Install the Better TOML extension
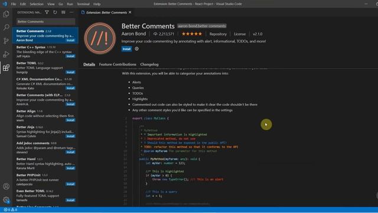 tap(70, 72)
